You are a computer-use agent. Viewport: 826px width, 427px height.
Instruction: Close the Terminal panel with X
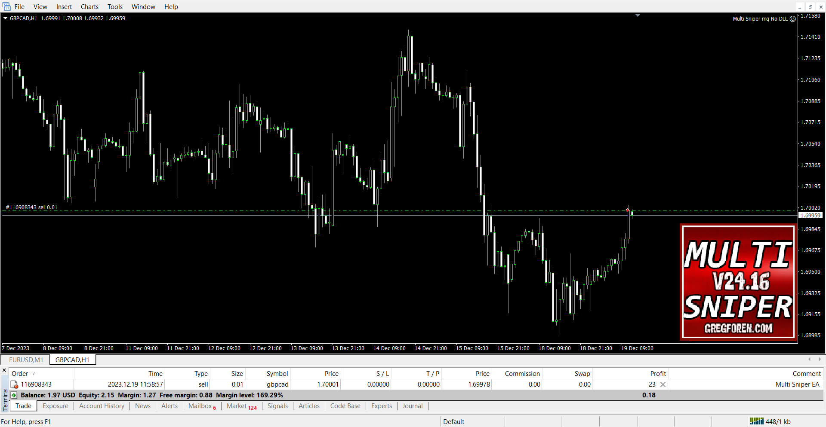(4, 370)
